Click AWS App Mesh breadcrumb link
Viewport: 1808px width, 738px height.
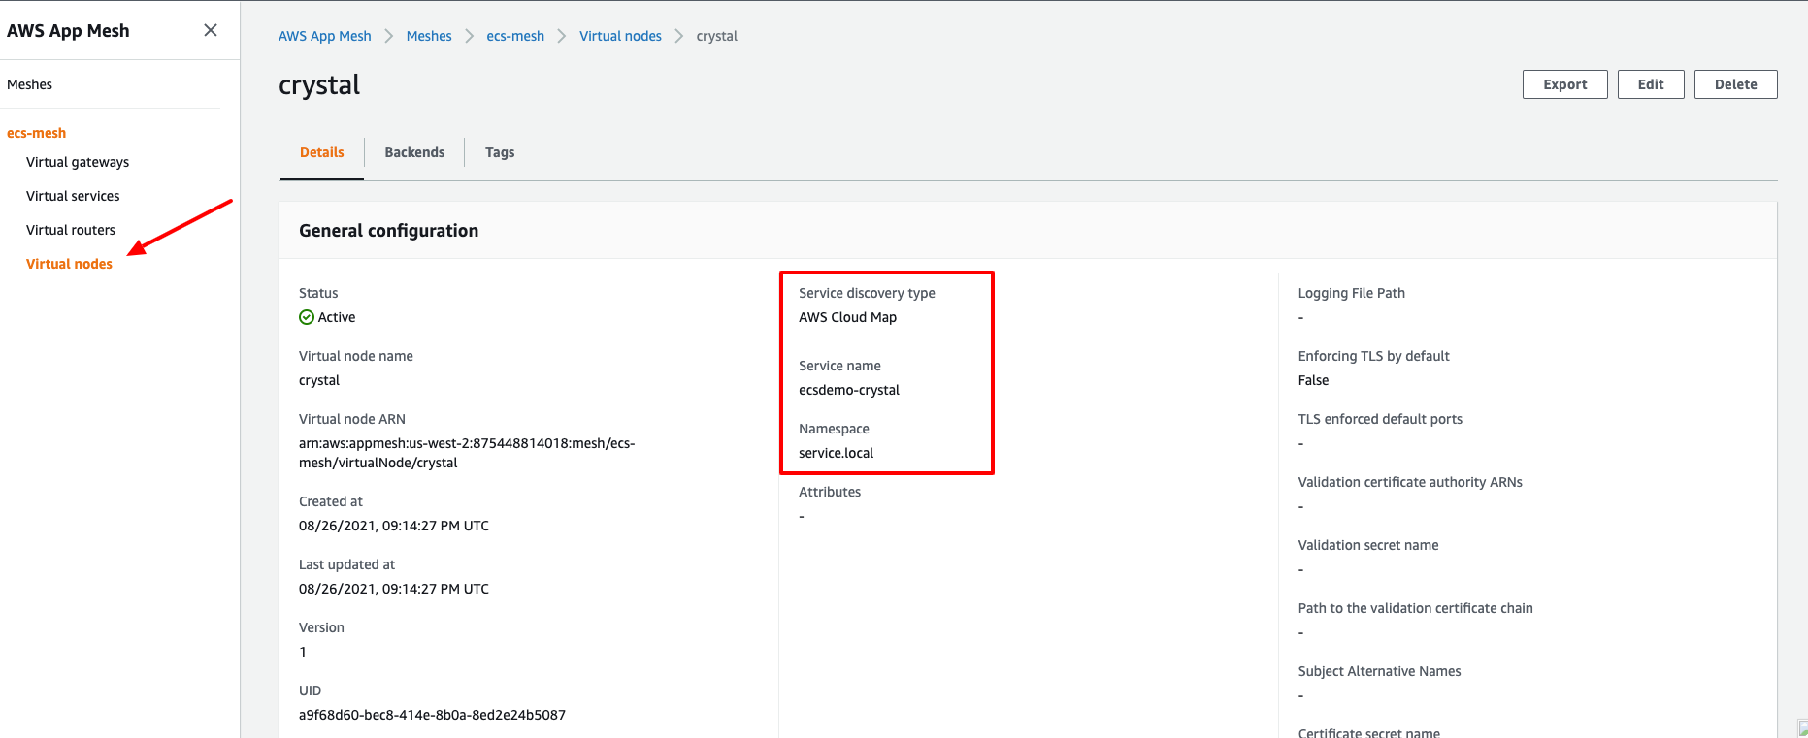pos(324,36)
